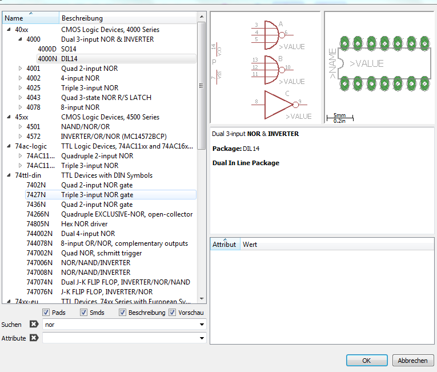Click the scrollbar up arrow
This screenshot has width=437, height=372.
(202, 17)
